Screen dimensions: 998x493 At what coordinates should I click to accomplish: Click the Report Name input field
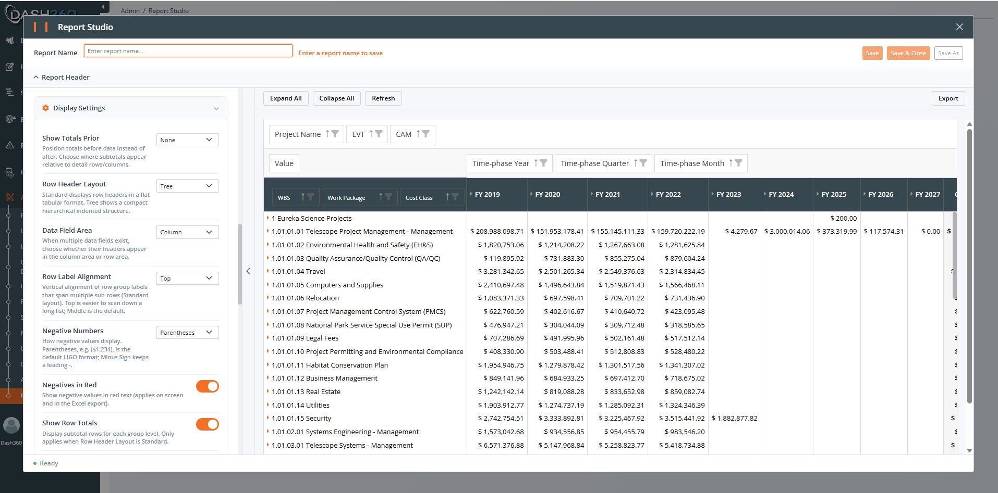tap(188, 51)
